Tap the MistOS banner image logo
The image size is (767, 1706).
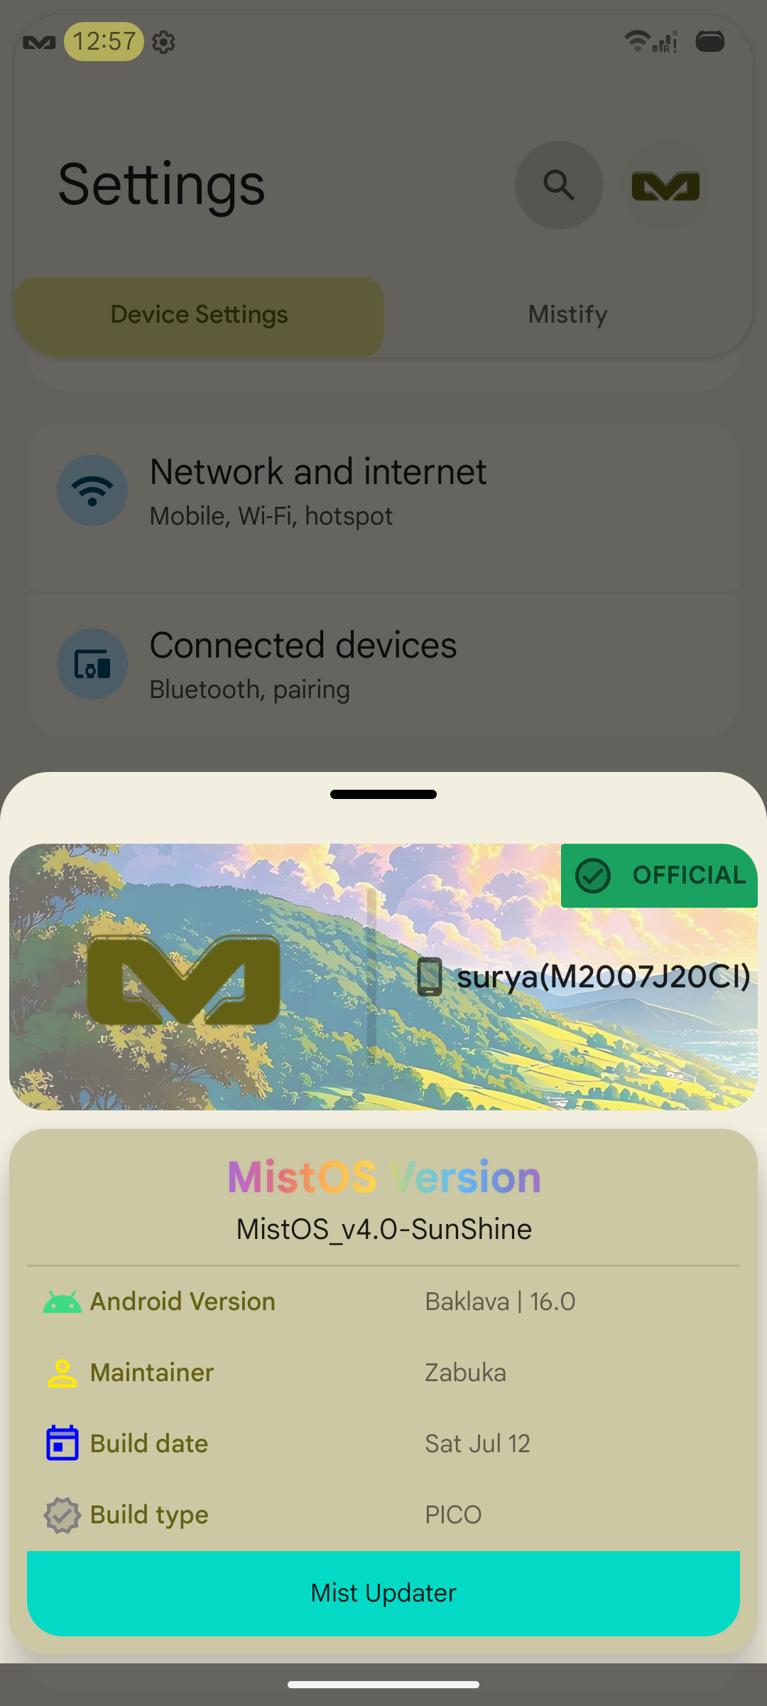(x=183, y=980)
